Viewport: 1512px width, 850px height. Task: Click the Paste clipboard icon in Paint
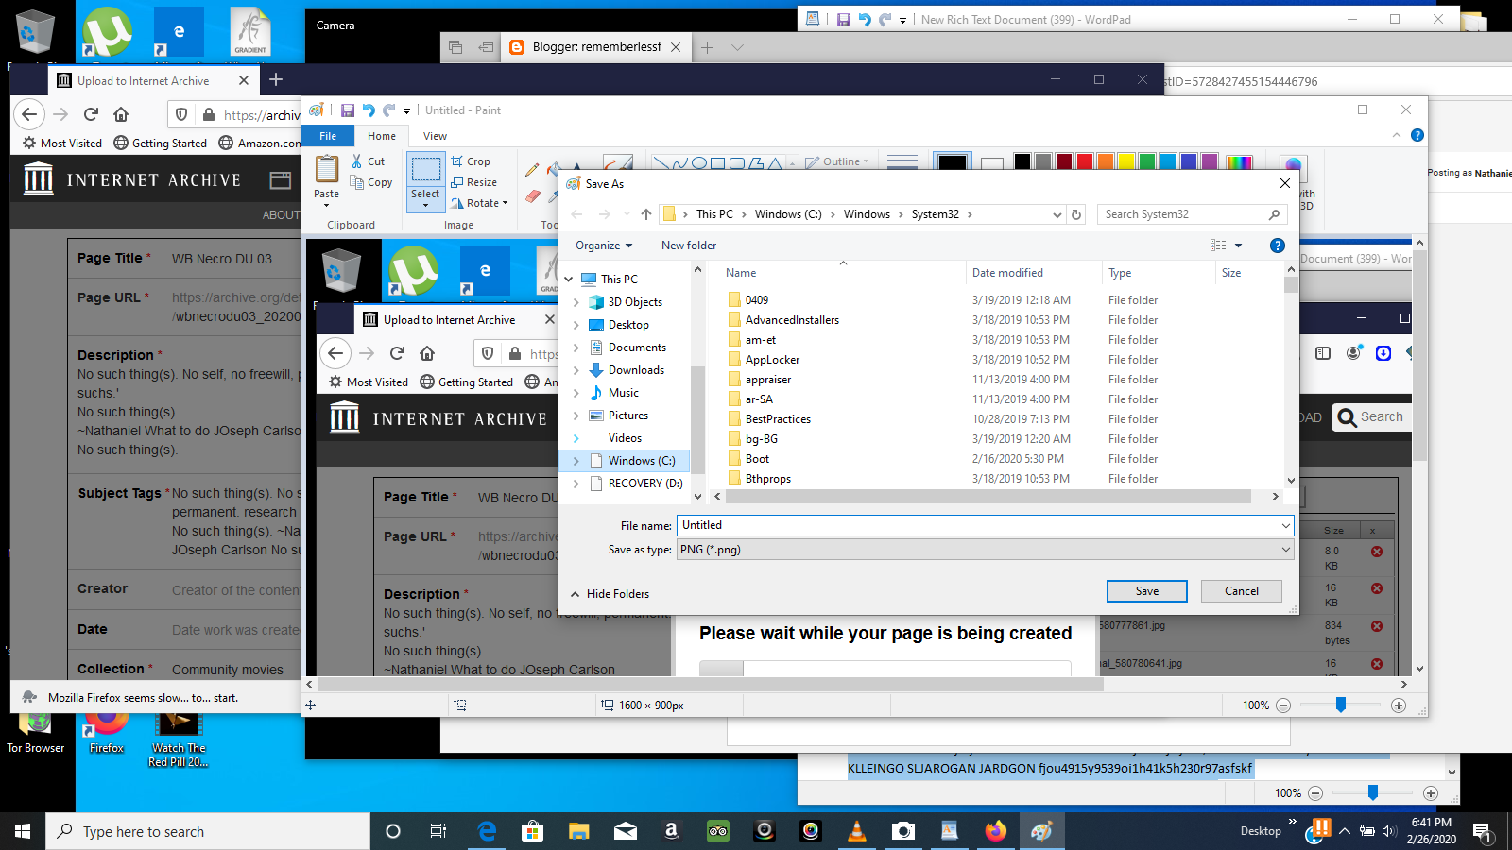click(327, 170)
